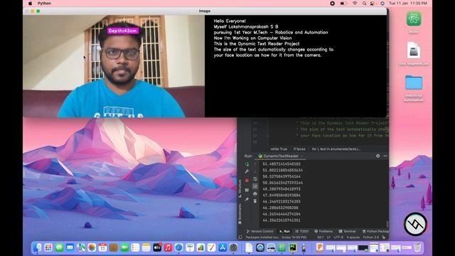
Task: Open the Problems tool tab
Action: [323, 231]
